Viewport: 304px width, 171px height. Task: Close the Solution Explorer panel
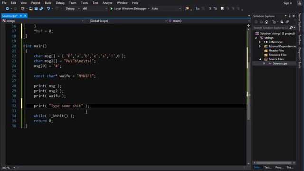(294, 16)
